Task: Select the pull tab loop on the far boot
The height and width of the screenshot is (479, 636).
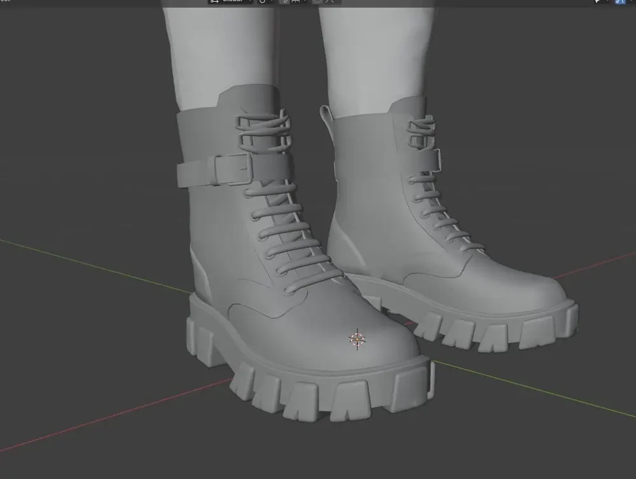Action: (326, 118)
